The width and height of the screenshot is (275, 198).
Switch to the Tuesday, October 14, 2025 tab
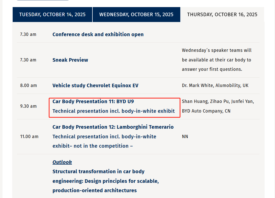52,14
